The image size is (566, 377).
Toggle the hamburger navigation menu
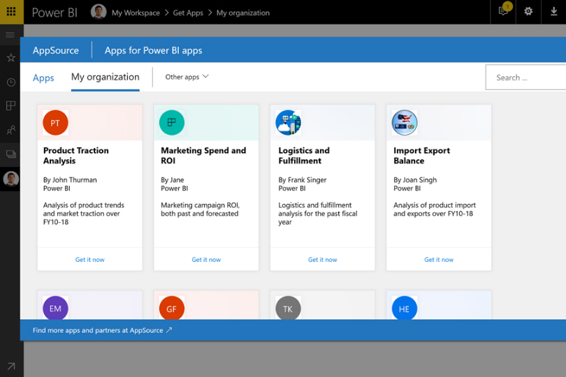tap(10, 35)
